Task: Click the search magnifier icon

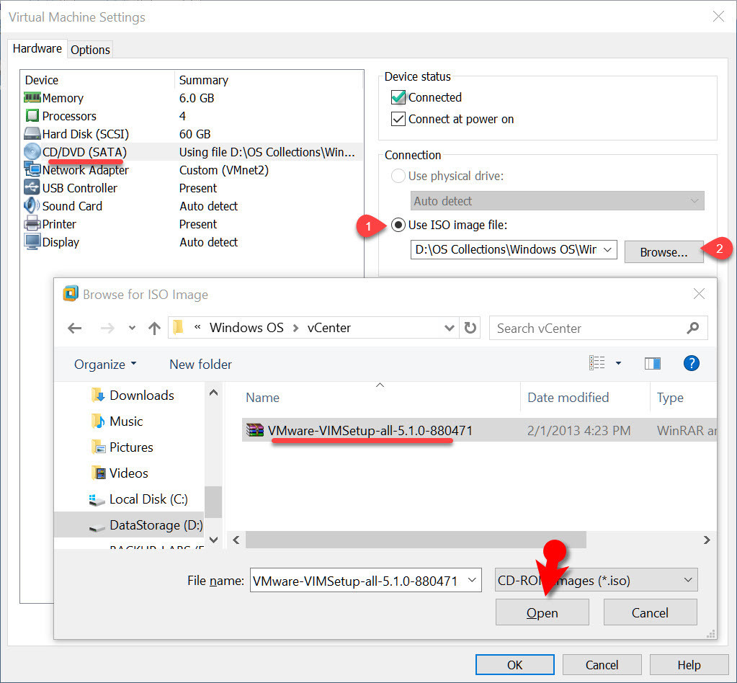Action: 692,328
